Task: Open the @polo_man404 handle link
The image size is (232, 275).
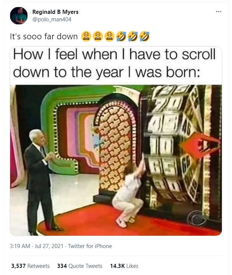Action: [x=52, y=19]
